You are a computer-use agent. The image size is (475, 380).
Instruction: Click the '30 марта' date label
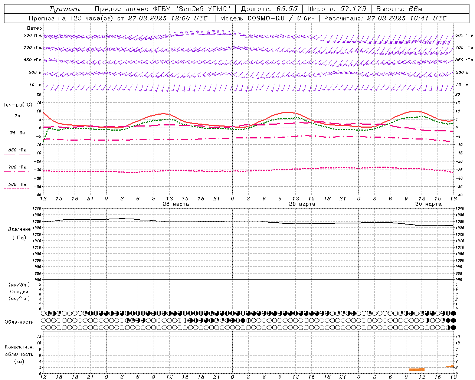point(428,204)
